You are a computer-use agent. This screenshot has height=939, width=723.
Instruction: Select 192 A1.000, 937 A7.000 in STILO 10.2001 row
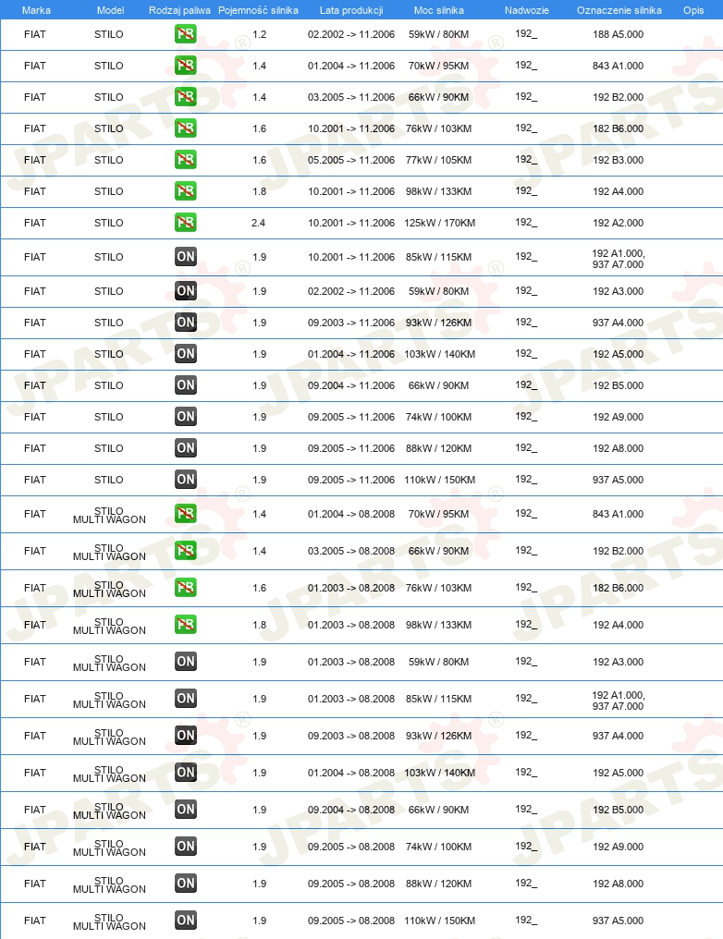tap(619, 259)
